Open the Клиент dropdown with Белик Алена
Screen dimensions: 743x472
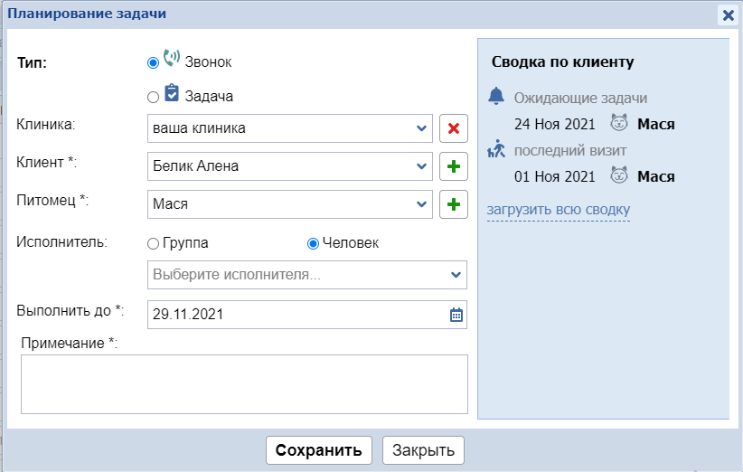coord(421,166)
